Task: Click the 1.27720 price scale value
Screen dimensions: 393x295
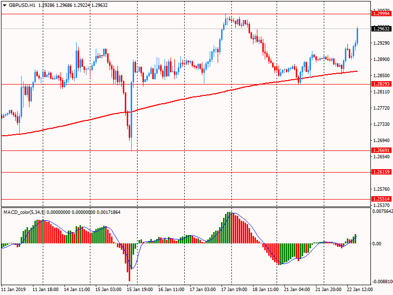Action: 382,108
